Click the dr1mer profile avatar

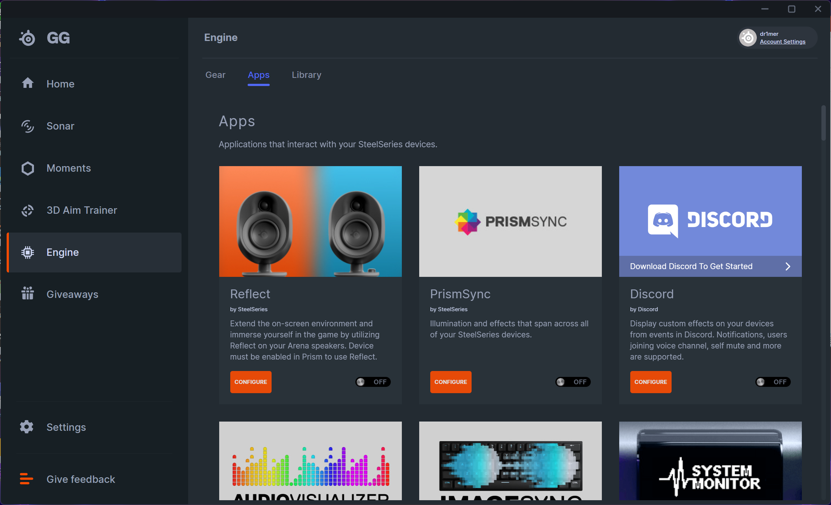(748, 38)
